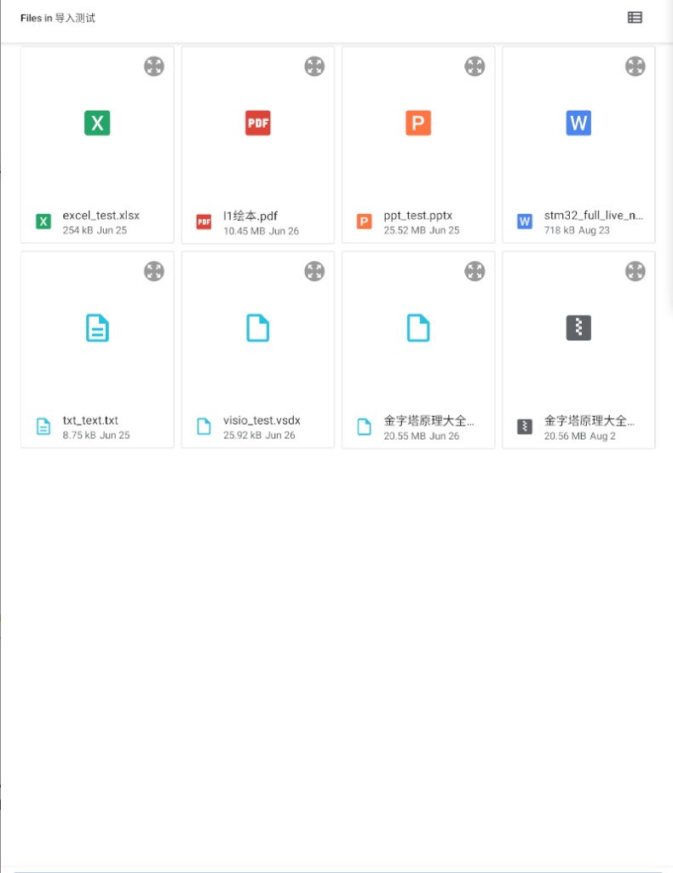
Task: Open the fullscreen preview for visio_test.vsdx
Action: click(314, 271)
